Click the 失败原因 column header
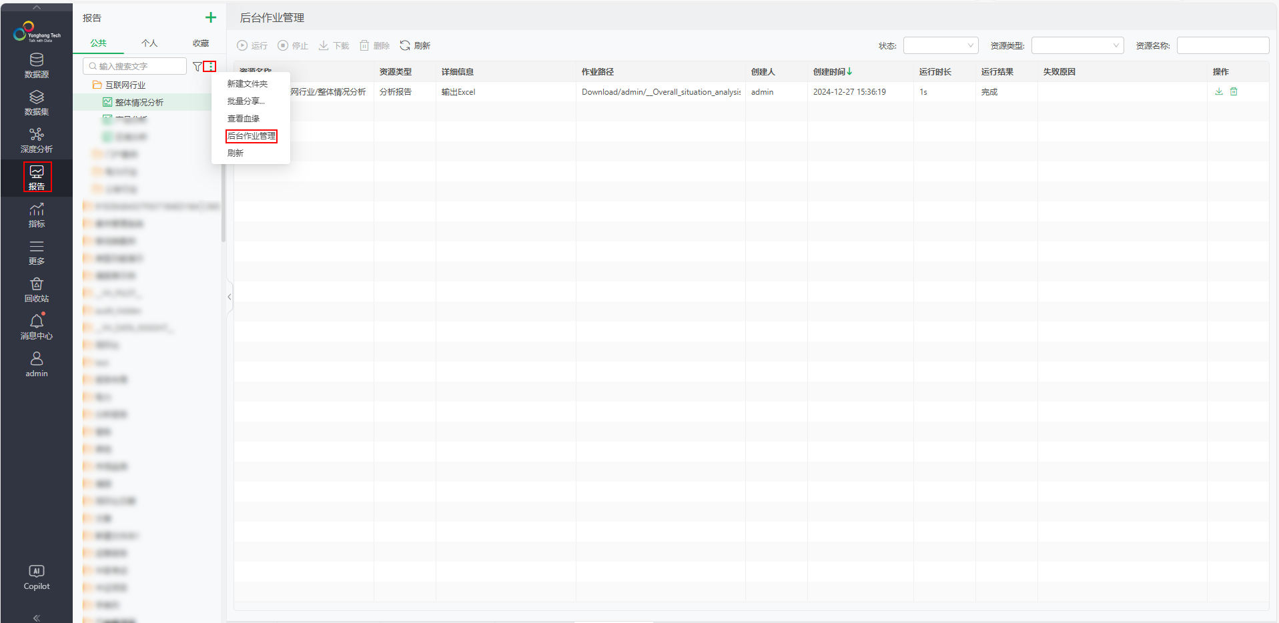The width and height of the screenshot is (1279, 623). pos(1059,71)
